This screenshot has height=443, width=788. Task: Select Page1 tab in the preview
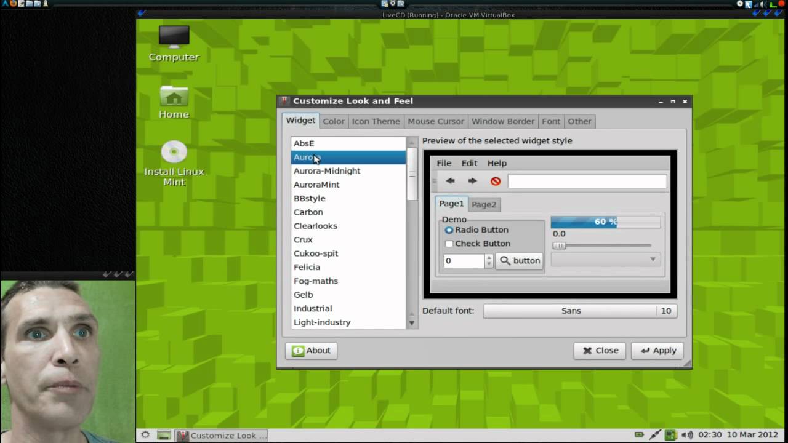tap(451, 204)
